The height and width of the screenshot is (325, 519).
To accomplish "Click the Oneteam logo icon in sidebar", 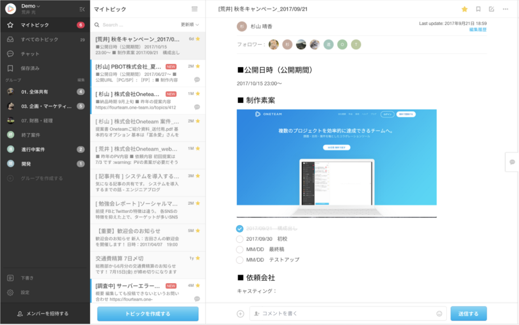I will [x=10, y=9].
